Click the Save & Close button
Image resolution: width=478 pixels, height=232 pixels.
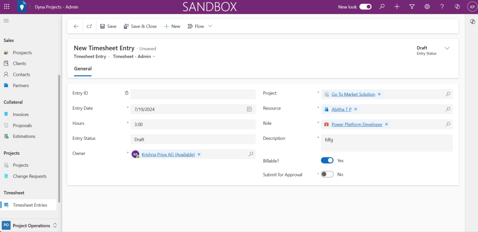coord(140,27)
